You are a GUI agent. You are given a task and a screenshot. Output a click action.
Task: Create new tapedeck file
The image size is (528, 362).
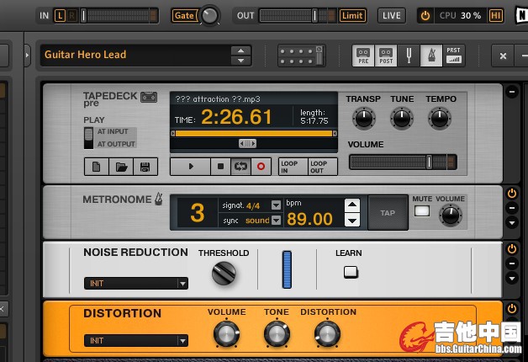tap(97, 167)
